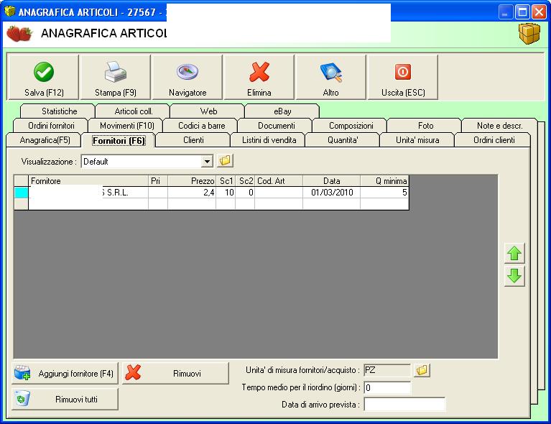Click the Sc1 cell showing 10
Screen dimensions: 551x424
226,193
